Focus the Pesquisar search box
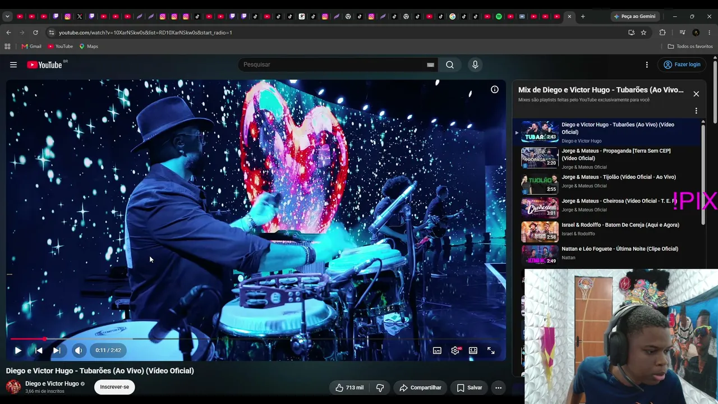The image size is (718, 404). [333, 65]
